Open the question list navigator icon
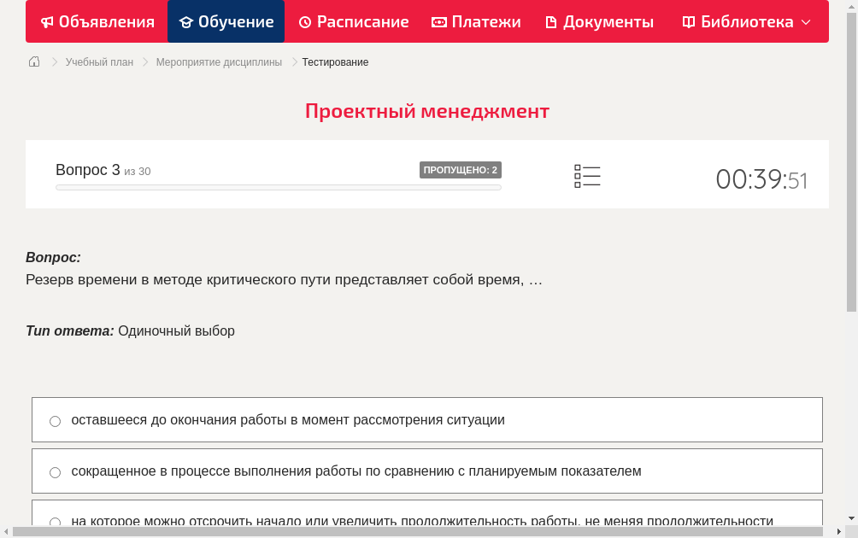The width and height of the screenshot is (858, 538). 587,175
